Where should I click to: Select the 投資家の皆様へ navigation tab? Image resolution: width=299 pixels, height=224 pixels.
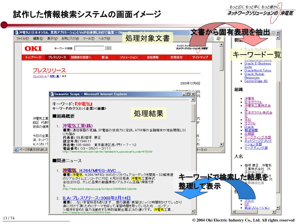point(81,57)
